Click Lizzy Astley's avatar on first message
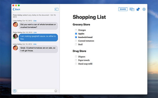The height and width of the screenshot is (98, 158). click(x=16, y=24)
